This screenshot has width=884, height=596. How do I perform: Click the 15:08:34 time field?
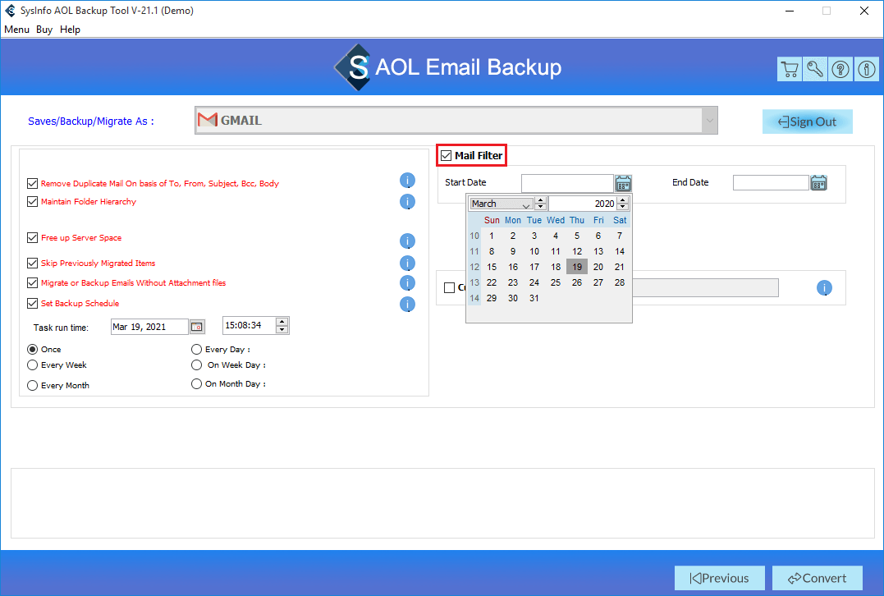tap(250, 325)
